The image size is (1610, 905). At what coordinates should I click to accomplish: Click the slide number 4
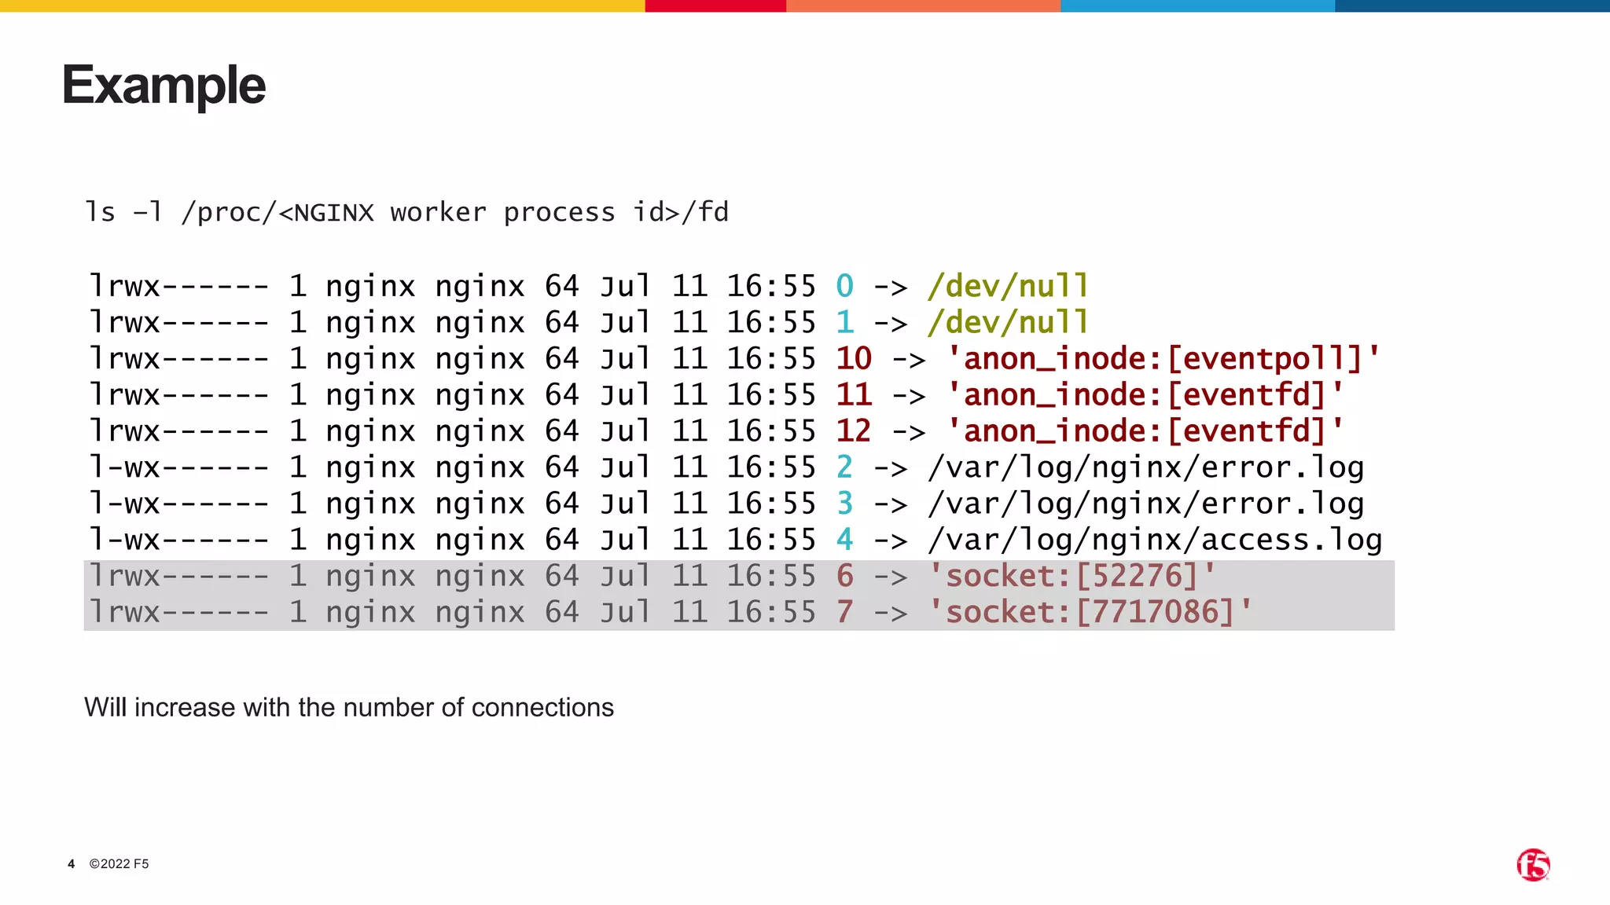click(72, 863)
